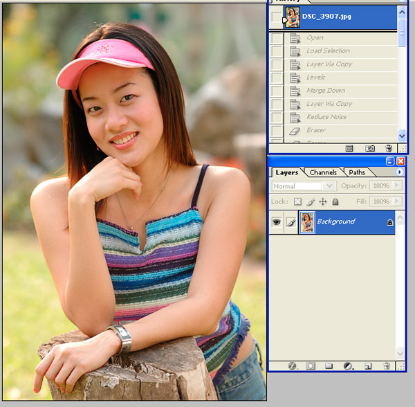Screen dimensions: 415x407
Task: Click the state icon beside Reduce Noise
Action: tap(295, 118)
